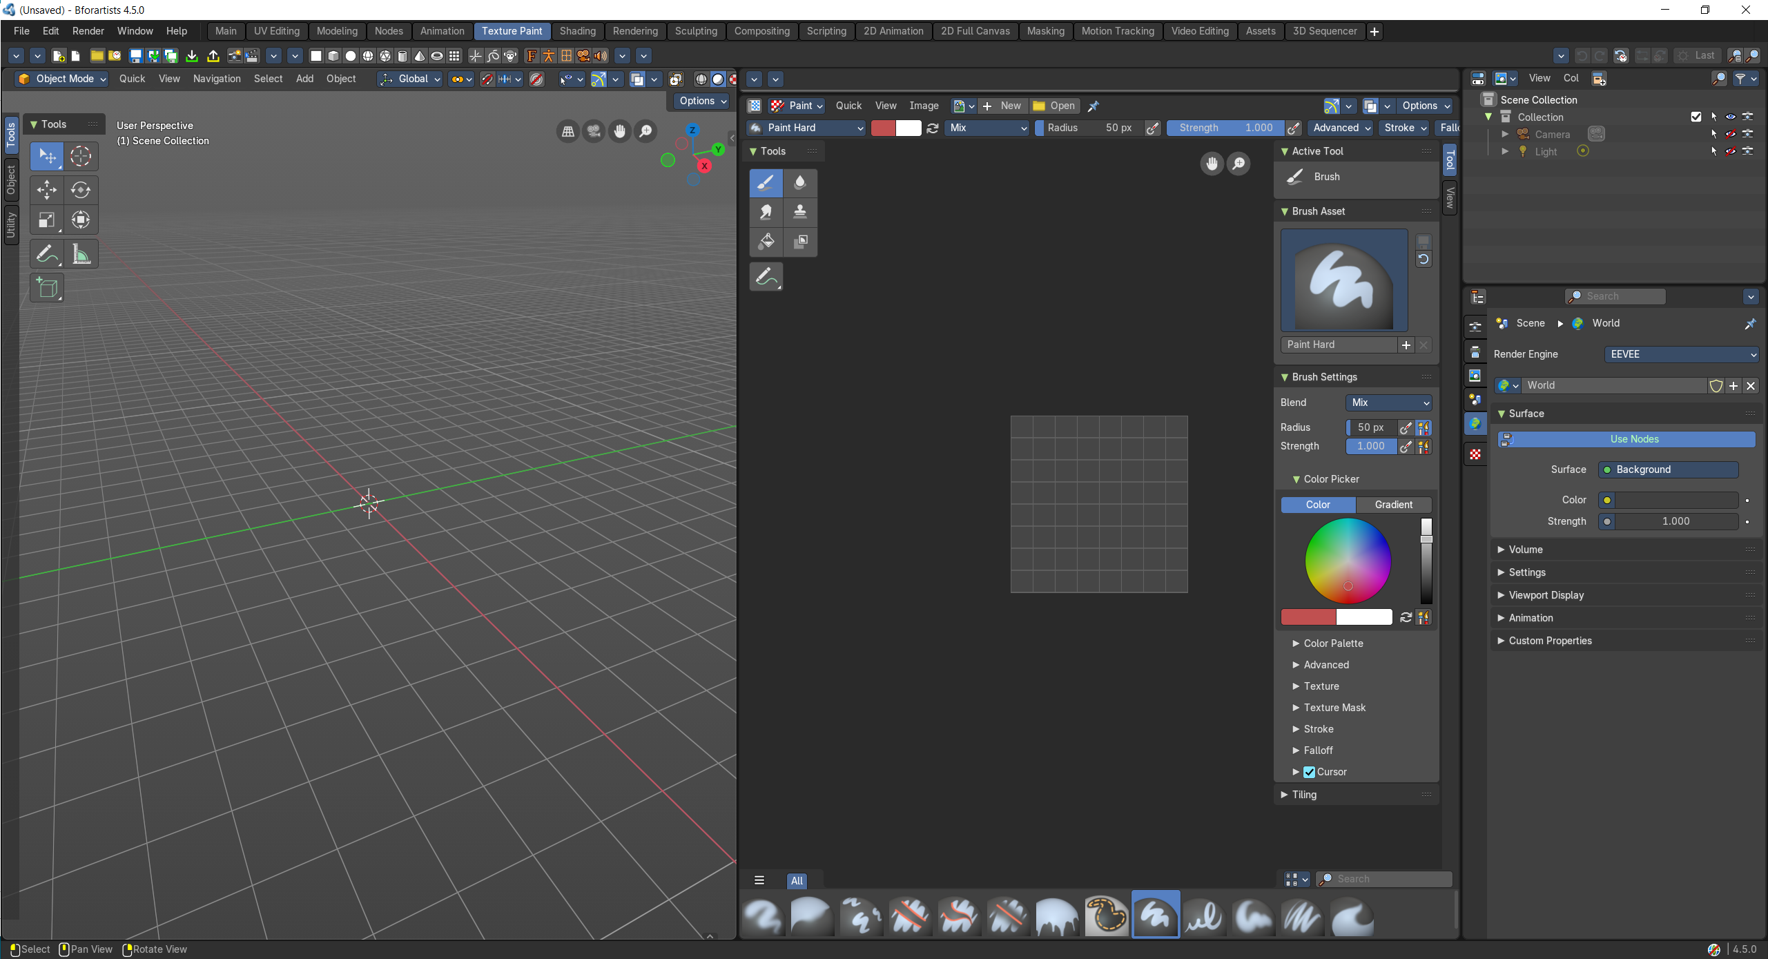Toggle the Cursor checkbox in Brush Settings
This screenshot has height=959, width=1768.
coord(1309,772)
